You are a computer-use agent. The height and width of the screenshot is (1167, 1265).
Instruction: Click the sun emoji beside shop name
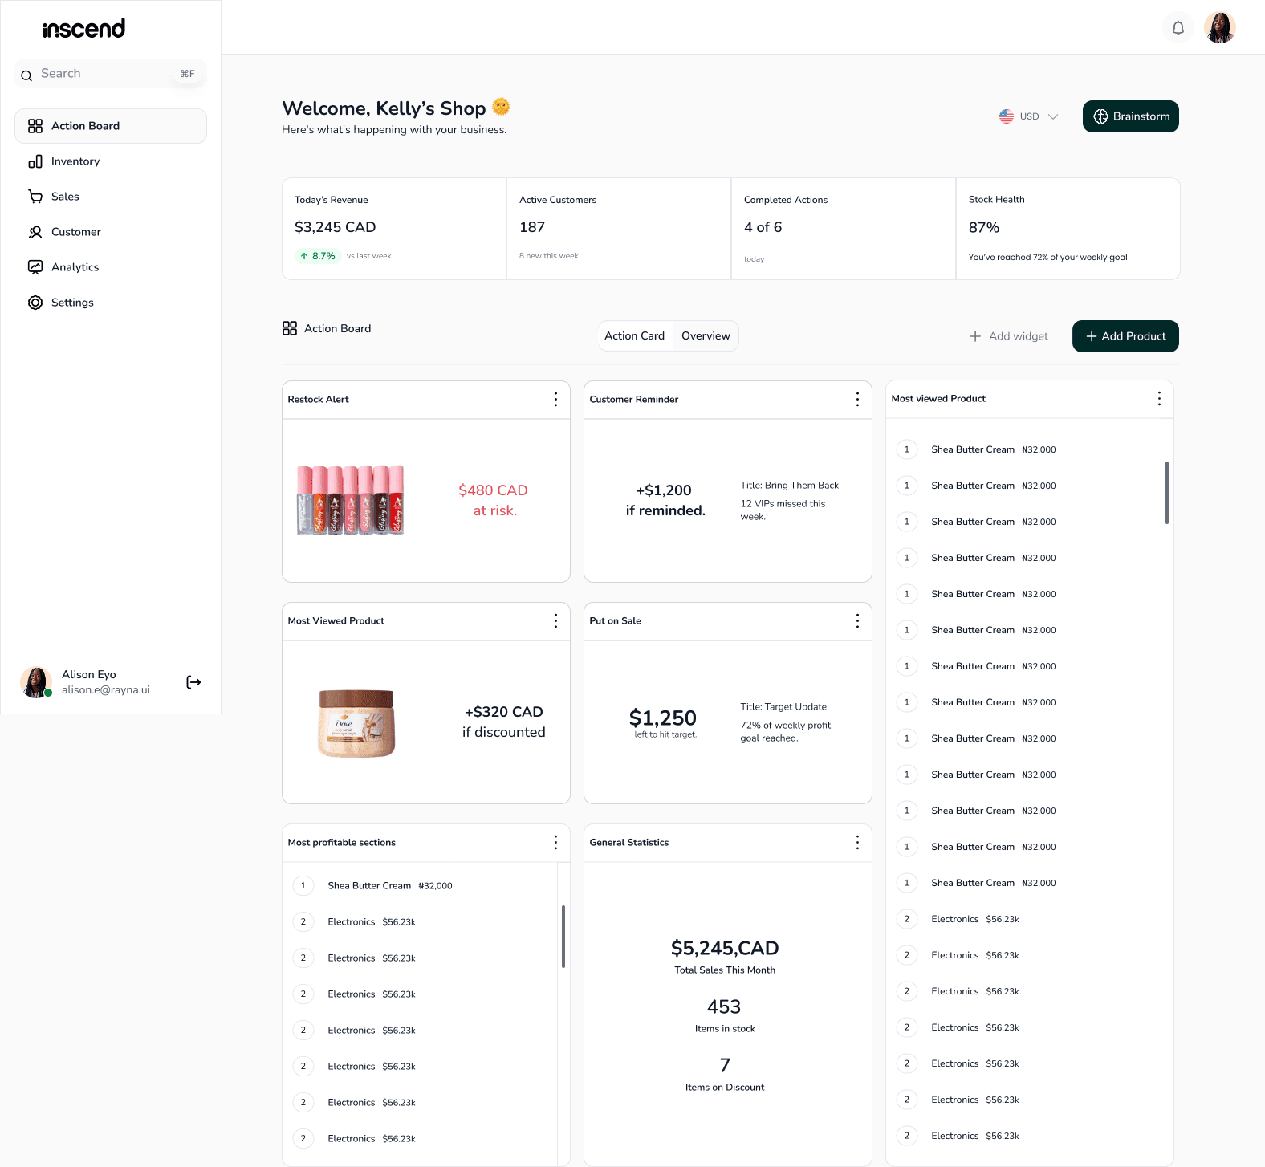tap(501, 107)
